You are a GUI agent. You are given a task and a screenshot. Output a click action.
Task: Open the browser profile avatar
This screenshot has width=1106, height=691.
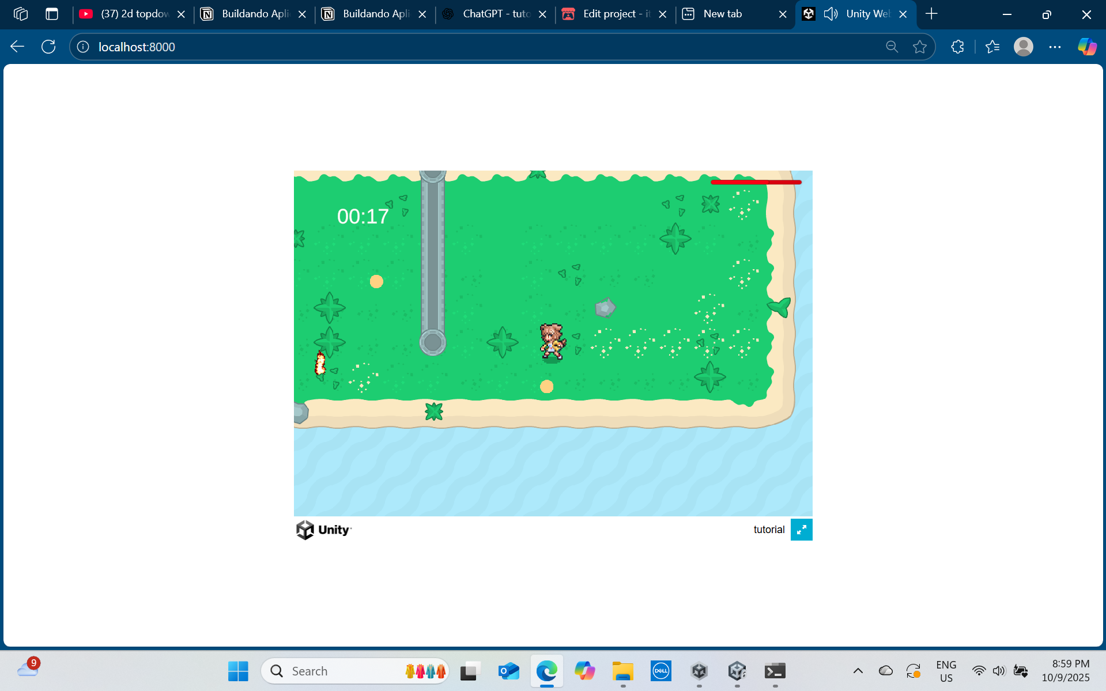(x=1024, y=47)
